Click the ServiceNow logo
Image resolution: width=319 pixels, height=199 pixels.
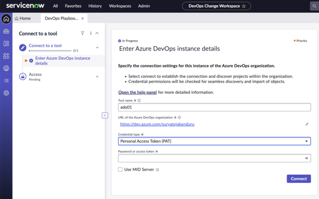25,6
